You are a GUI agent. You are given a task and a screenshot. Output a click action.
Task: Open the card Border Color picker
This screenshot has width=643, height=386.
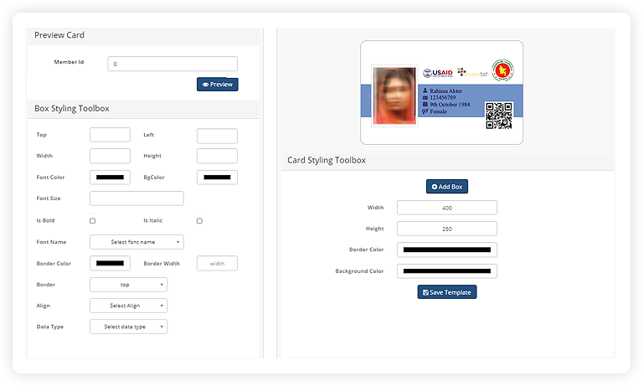(447, 250)
